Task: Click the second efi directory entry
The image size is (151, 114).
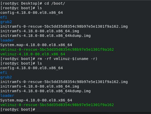Action: 4,72
